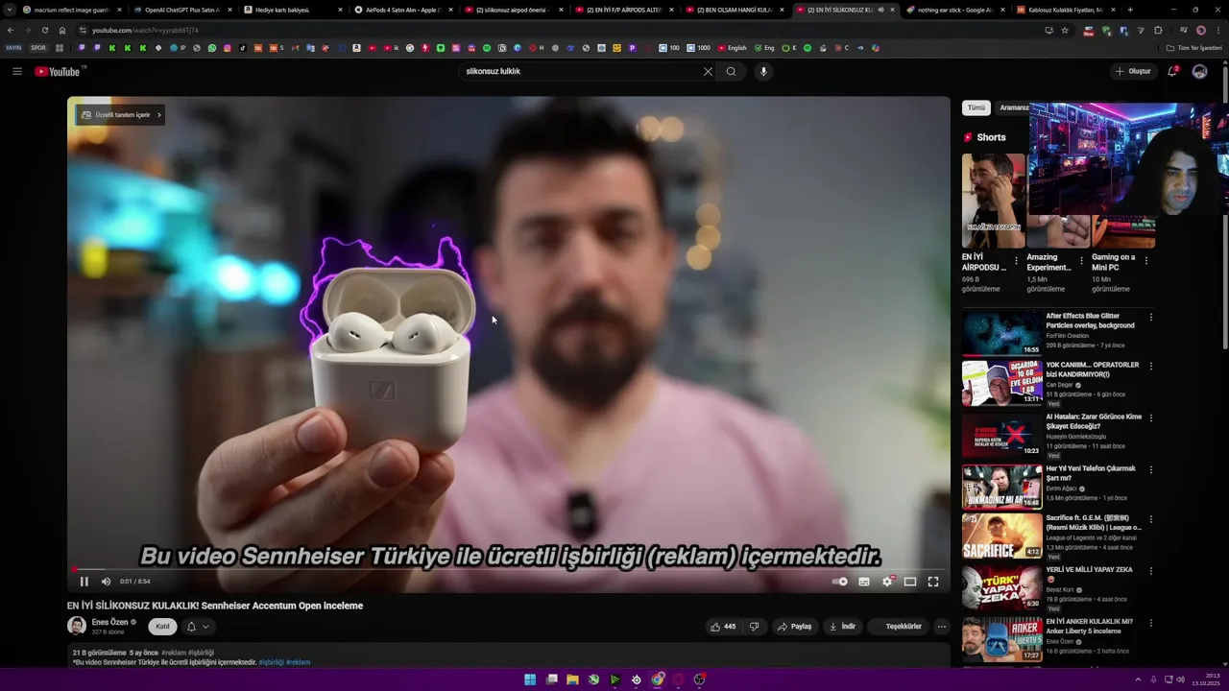Image resolution: width=1229 pixels, height=691 pixels.
Task: Open the Teşekkürler button
Action: [x=899, y=626]
